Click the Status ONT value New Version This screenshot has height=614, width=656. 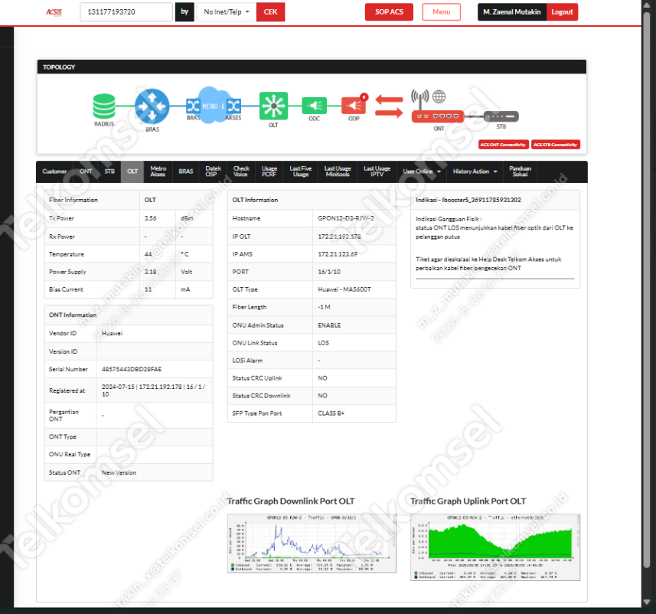pos(119,473)
